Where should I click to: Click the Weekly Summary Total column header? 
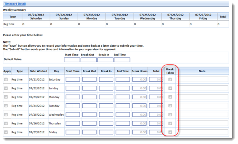tap(223, 16)
